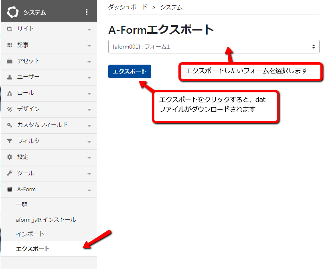Click the アセット briefcase icon
The height and width of the screenshot is (269, 330).
click(x=10, y=61)
